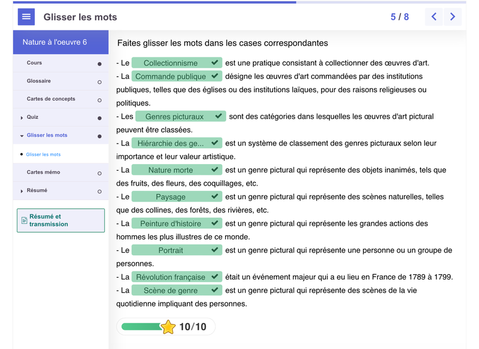Viewport: 479px width, 349px height.
Task: Toggle the Cartes de concepts completion circle
Action: tap(99, 100)
